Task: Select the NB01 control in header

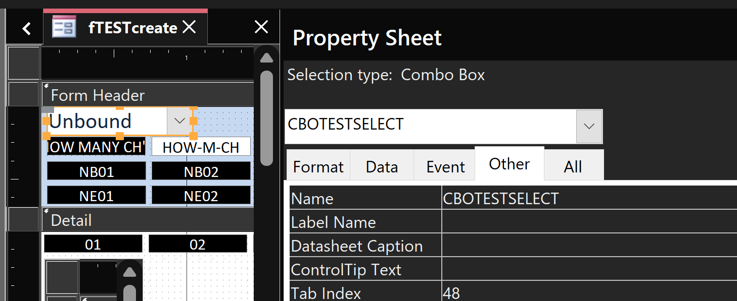Action: coord(97,172)
